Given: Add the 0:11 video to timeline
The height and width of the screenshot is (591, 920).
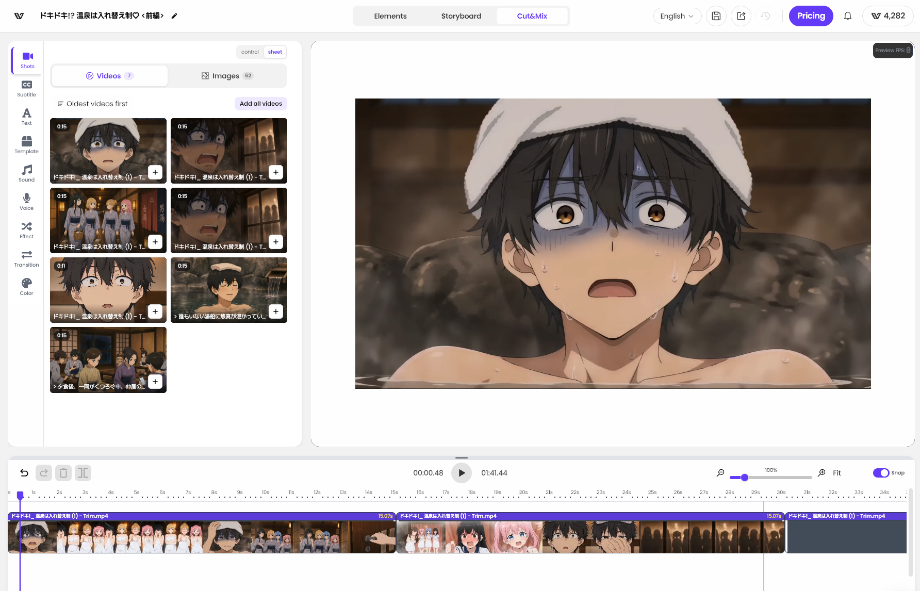Looking at the screenshot, I should [155, 311].
